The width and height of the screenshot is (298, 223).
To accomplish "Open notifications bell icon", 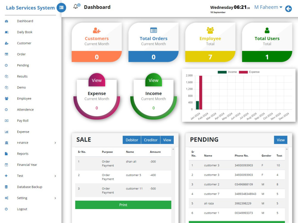I will click(76, 7).
